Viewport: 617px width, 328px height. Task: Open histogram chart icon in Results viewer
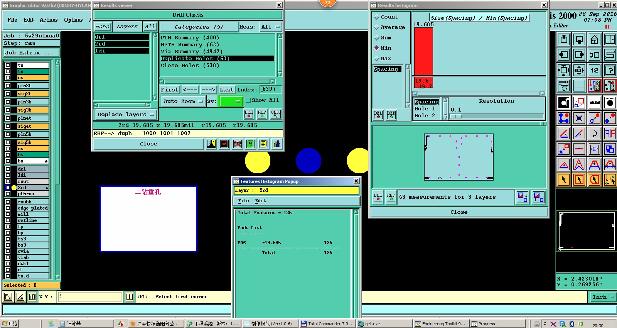tap(277, 144)
